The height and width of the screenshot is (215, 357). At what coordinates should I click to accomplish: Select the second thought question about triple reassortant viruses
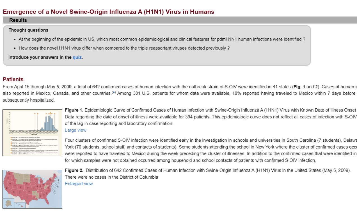click(124, 48)
